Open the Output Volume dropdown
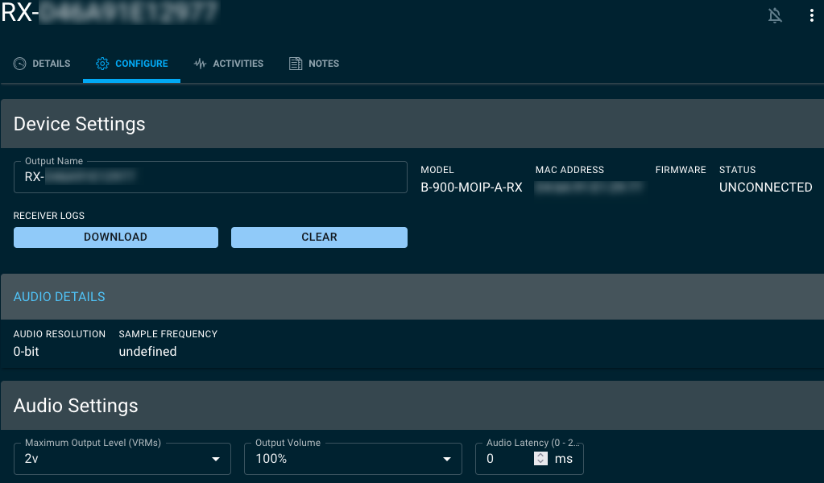The height and width of the screenshot is (483, 824). [x=353, y=458]
